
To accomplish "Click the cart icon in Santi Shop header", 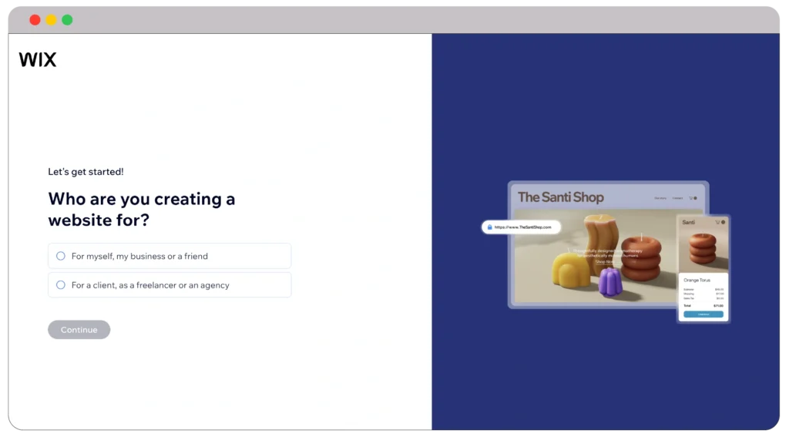I will (690, 198).
